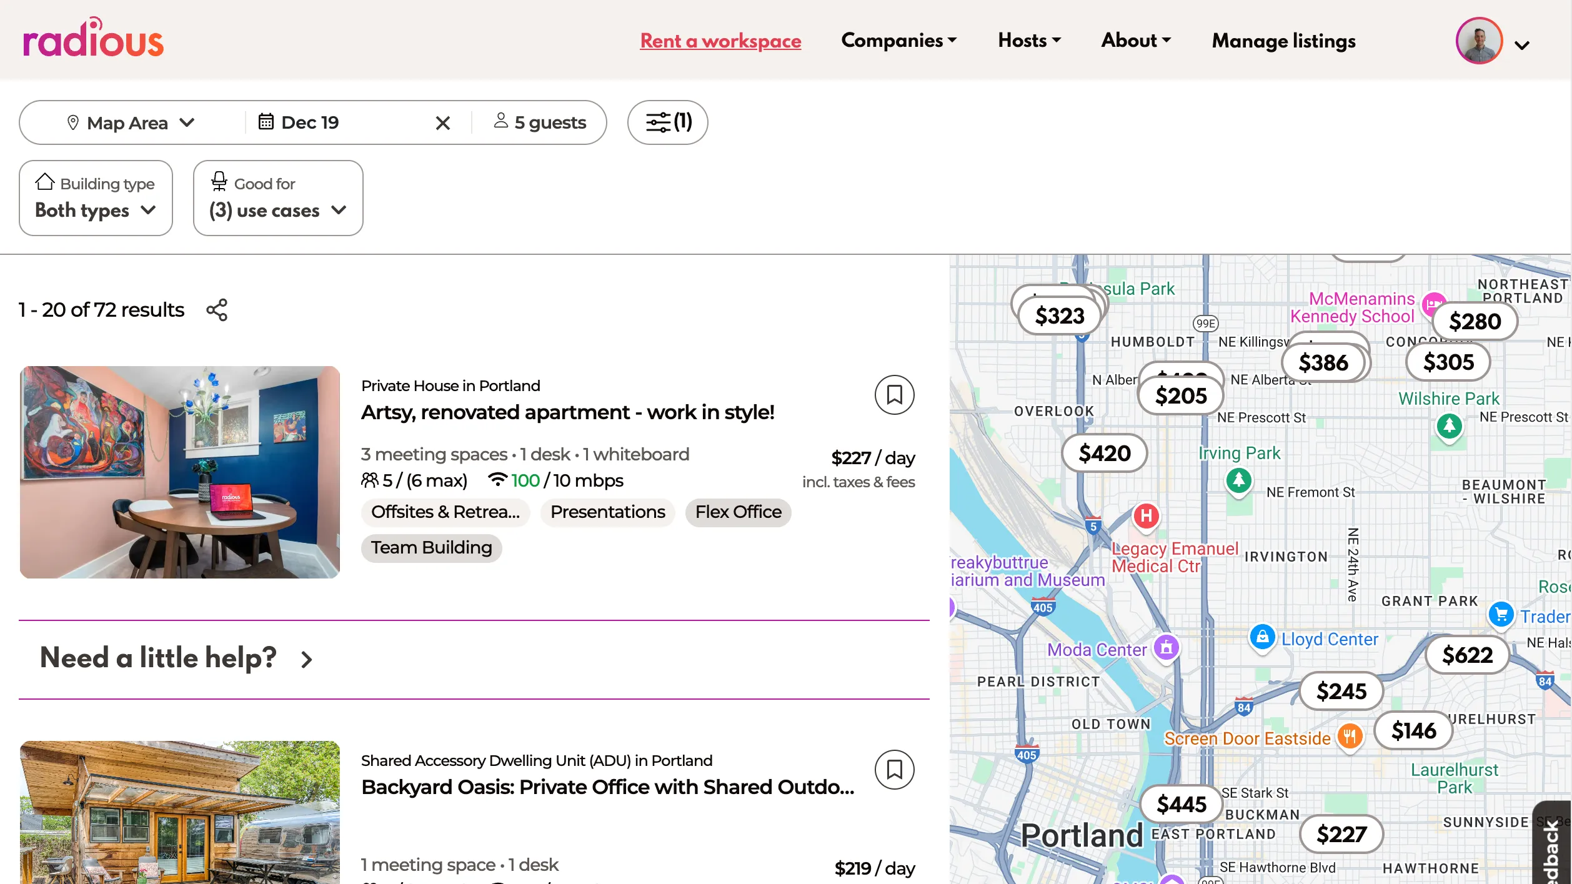Select the $205 map price marker
Viewport: 1572px width, 884px height.
coord(1181,395)
